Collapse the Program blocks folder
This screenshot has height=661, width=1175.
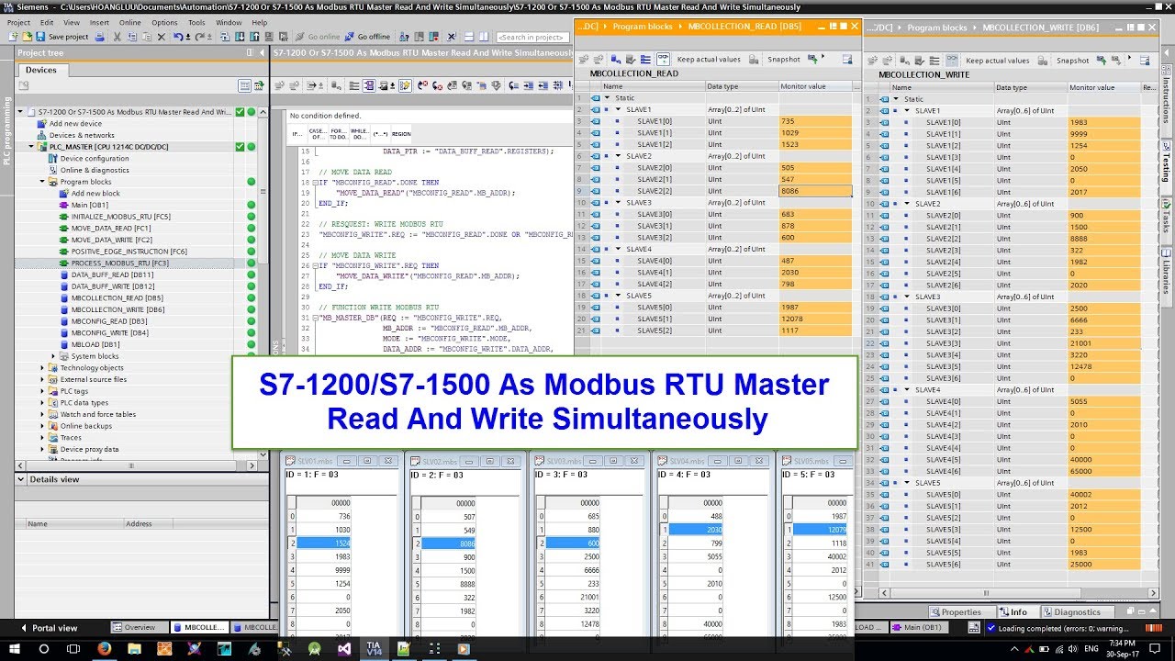[42, 182]
